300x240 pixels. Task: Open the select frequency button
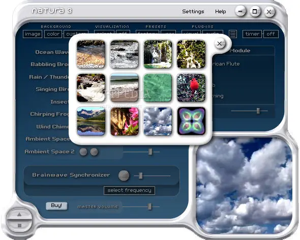[x=129, y=191]
